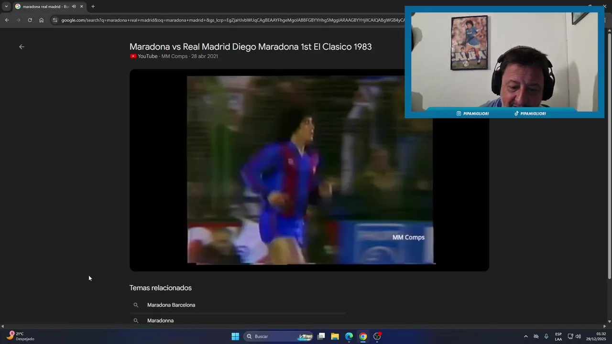Switch to Google Chrome taskbar icon
The image size is (612, 344).
(363, 336)
